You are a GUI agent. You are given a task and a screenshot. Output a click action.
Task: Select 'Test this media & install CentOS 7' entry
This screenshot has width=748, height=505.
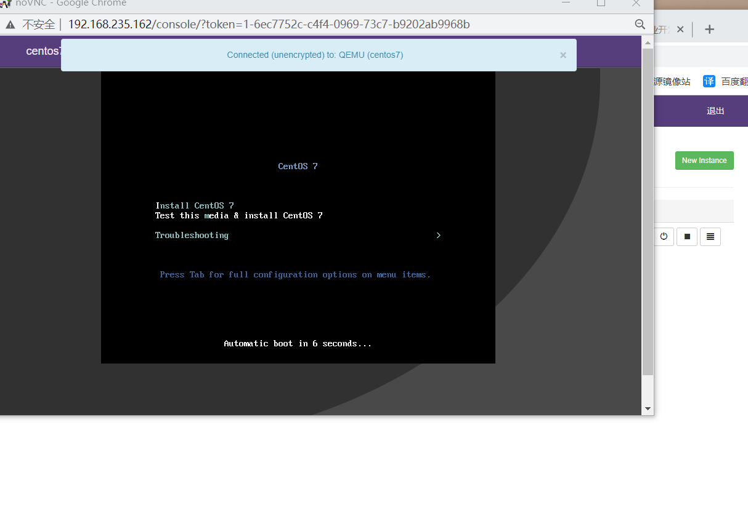(239, 215)
